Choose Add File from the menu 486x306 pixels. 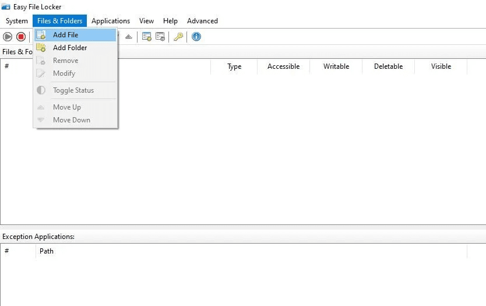[65, 35]
